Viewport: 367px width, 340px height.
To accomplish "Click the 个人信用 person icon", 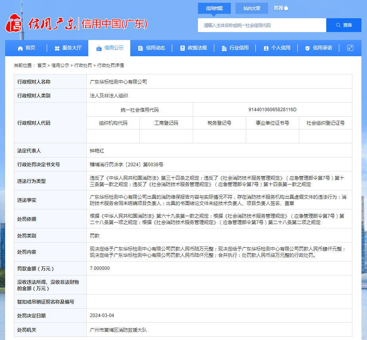I will (x=266, y=48).
